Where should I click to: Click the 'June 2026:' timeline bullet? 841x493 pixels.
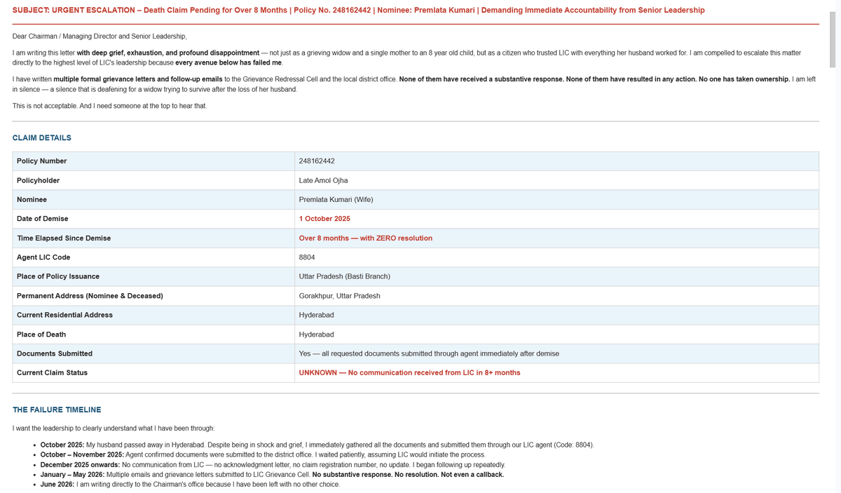pyautogui.click(x=190, y=485)
